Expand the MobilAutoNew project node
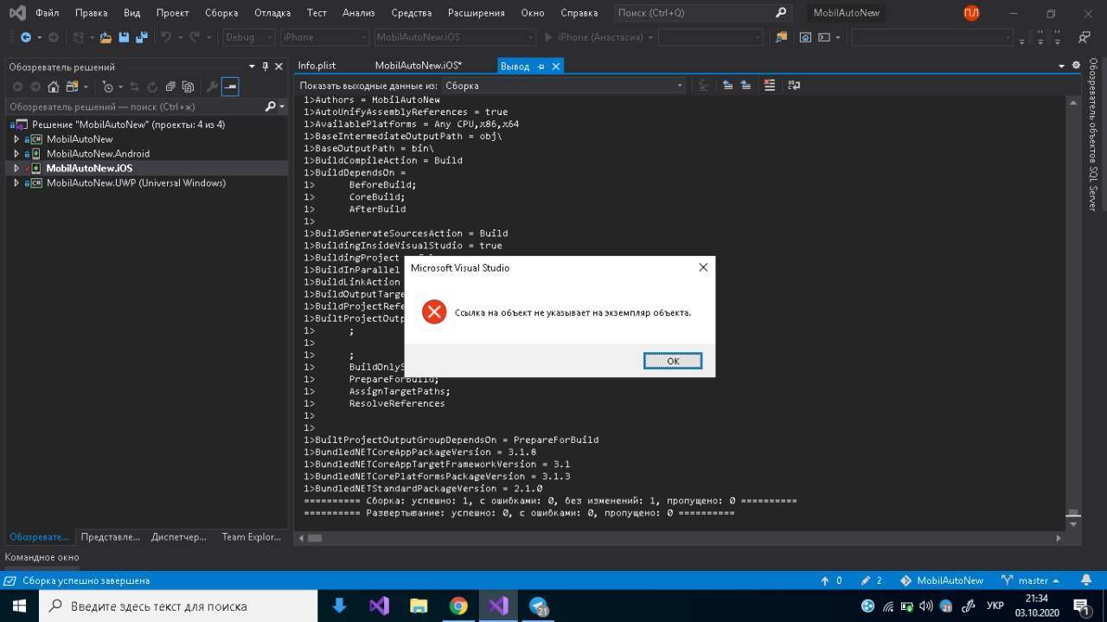 (x=16, y=138)
